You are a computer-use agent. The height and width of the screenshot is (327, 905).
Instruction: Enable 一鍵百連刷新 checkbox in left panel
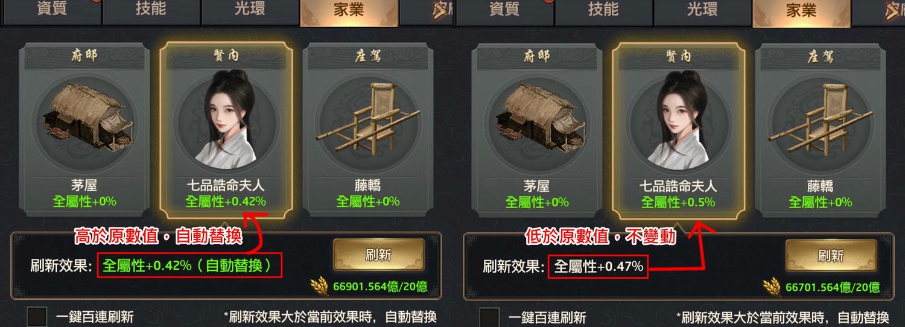(37, 317)
